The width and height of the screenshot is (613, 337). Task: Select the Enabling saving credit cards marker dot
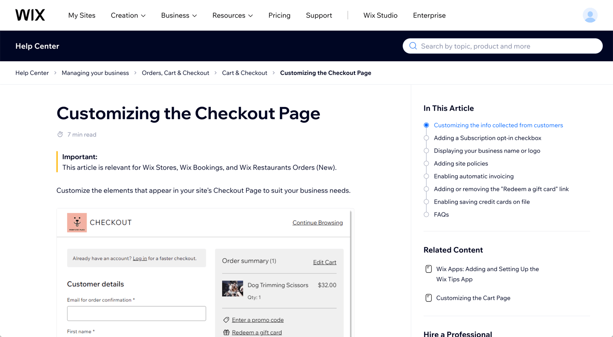click(x=426, y=202)
